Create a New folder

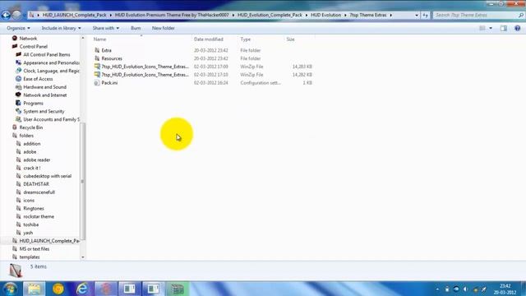click(163, 28)
